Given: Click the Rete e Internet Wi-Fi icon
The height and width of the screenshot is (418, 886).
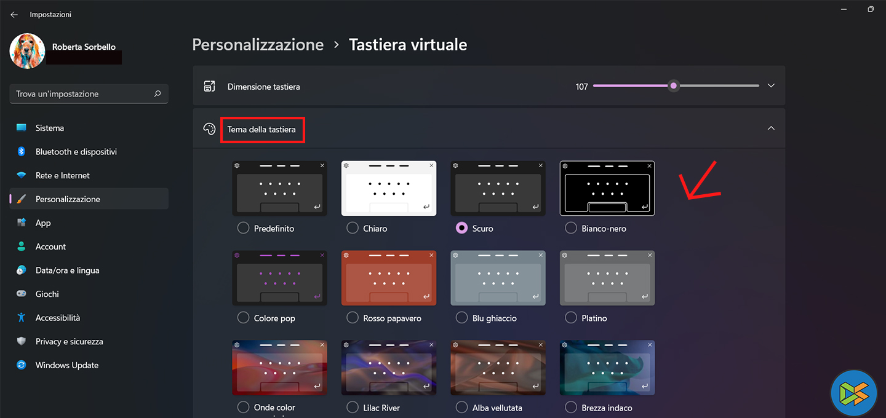Looking at the screenshot, I should click(22, 175).
